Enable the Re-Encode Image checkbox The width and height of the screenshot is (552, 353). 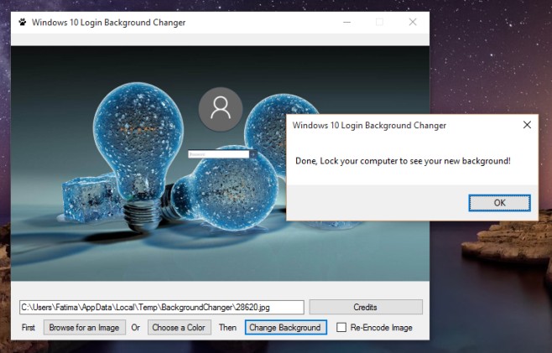(x=341, y=328)
